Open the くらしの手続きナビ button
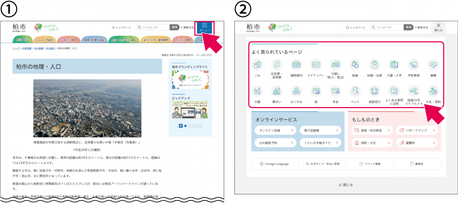458x204 pixels. tap(320, 143)
